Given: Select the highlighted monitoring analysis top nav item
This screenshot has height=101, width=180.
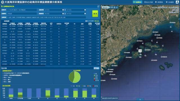Looking at the screenshot, I should (138, 2).
